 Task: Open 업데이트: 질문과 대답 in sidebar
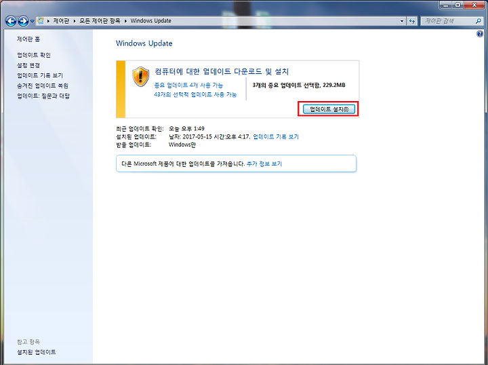point(43,96)
